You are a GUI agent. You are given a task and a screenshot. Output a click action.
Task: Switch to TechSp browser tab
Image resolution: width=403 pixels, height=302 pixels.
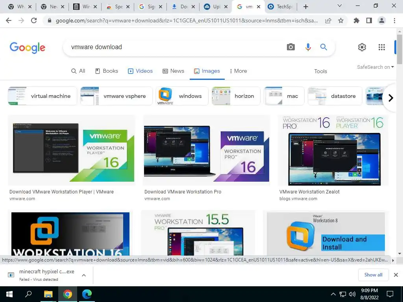[x=280, y=7]
